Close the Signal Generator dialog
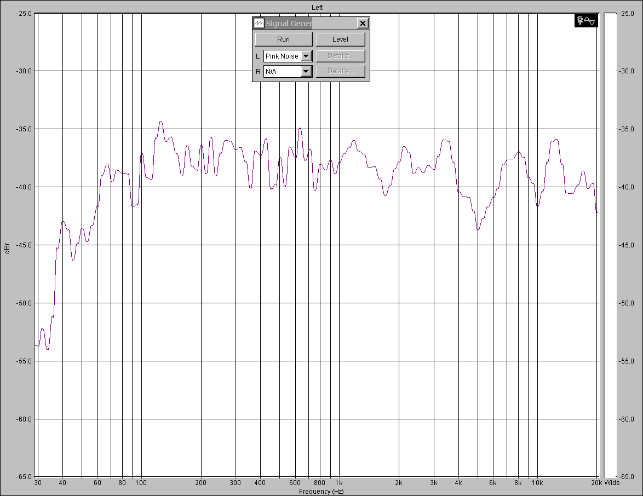Image resolution: width=643 pixels, height=496 pixels. pyautogui.click(x=363, y=24)
